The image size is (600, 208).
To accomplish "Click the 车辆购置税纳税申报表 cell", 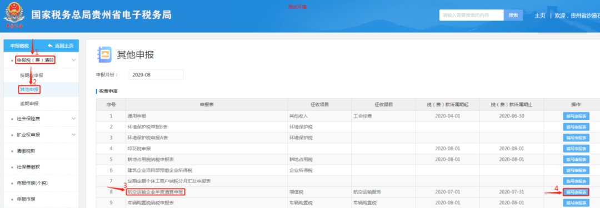I will [x=206, y=202].
